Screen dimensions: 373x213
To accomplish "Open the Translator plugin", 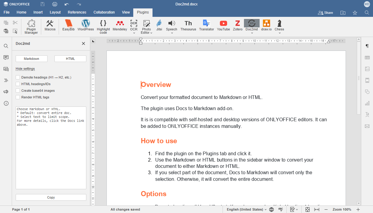I will pos(207,26).
